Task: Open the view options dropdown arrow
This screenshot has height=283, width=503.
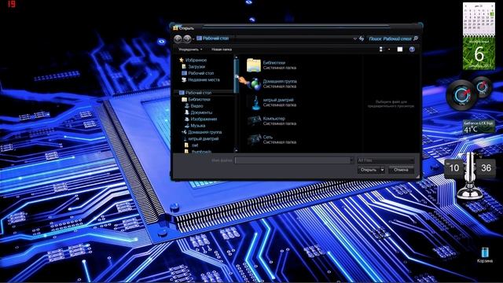Action: tap(389, 50)
